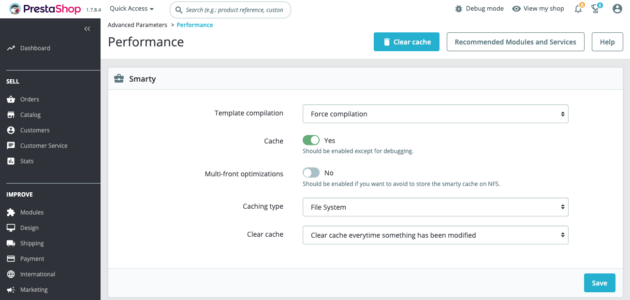630x300 pixels.
Task: Click the Payment card icon
Action: click(x=11, y=259)
